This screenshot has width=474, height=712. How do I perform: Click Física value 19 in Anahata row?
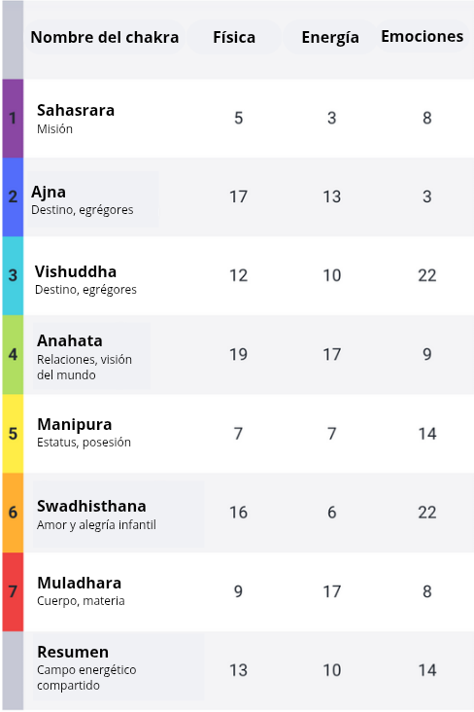(x=238, y=354)
